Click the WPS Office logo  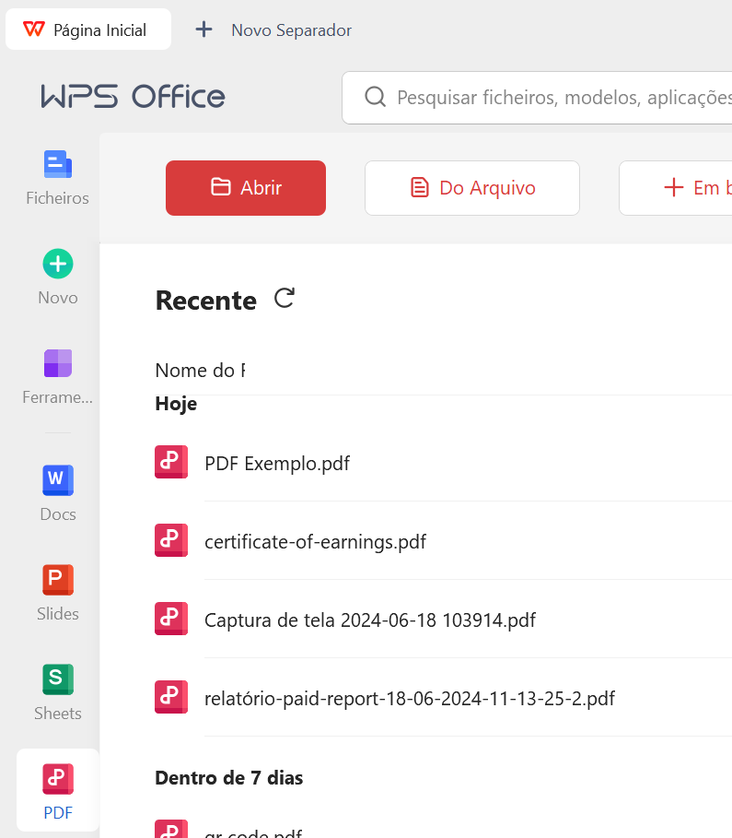coord(133,97)
